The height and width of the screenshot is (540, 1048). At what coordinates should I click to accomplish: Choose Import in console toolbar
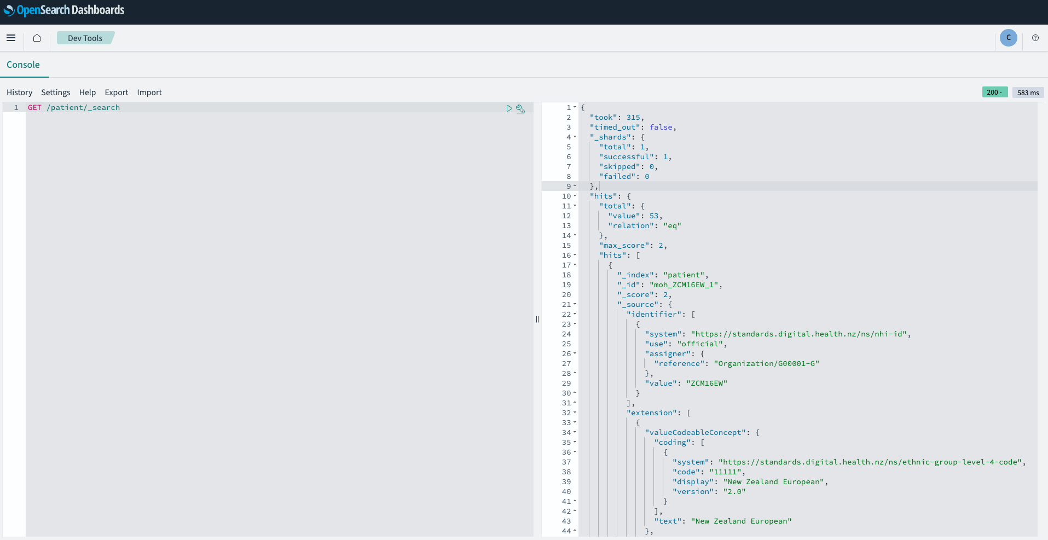click(149, 92)
